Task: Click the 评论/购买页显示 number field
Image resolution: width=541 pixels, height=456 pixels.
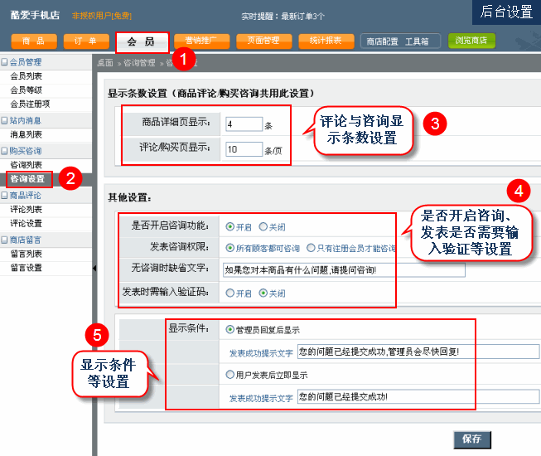Action: coord(244,149)
